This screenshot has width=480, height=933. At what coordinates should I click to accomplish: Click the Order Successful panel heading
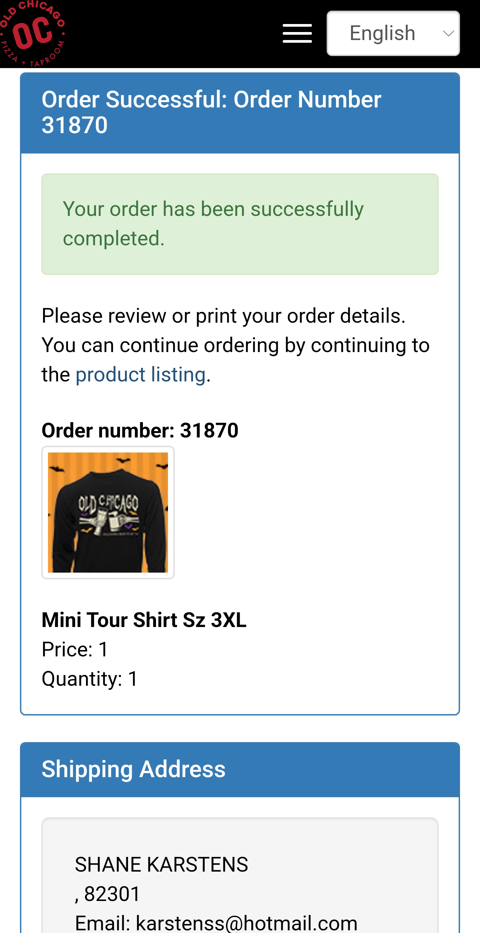coord(211,112)
